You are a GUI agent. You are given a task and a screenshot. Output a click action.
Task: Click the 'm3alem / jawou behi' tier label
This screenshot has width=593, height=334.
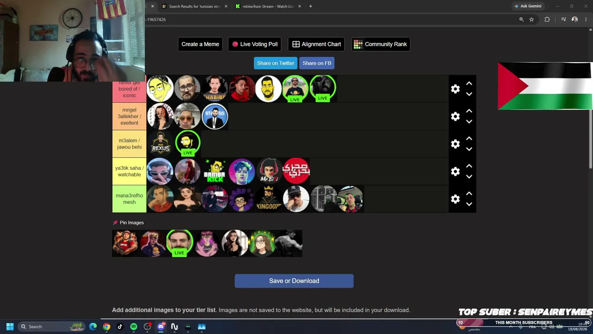click(x=129, y=144)
